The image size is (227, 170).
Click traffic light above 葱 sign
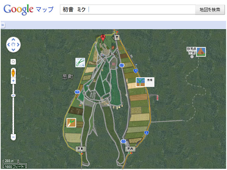pos(116,32)
